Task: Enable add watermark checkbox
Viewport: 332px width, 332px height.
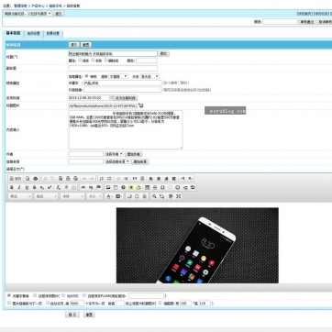Action: (63, 295)
